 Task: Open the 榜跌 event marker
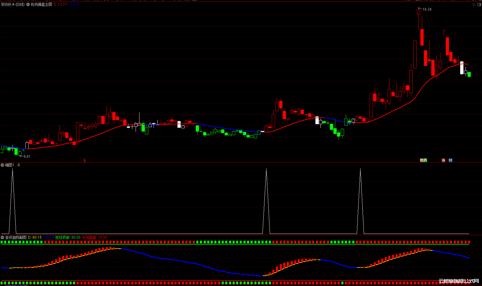[423, 160]
